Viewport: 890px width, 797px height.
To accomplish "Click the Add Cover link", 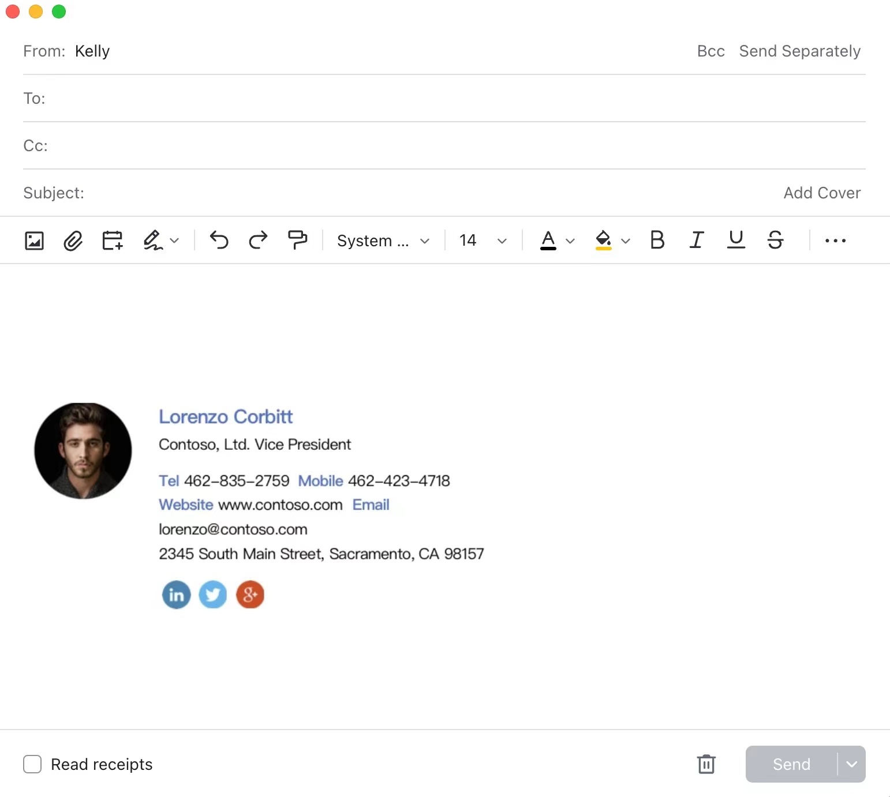I will [822, 193].
